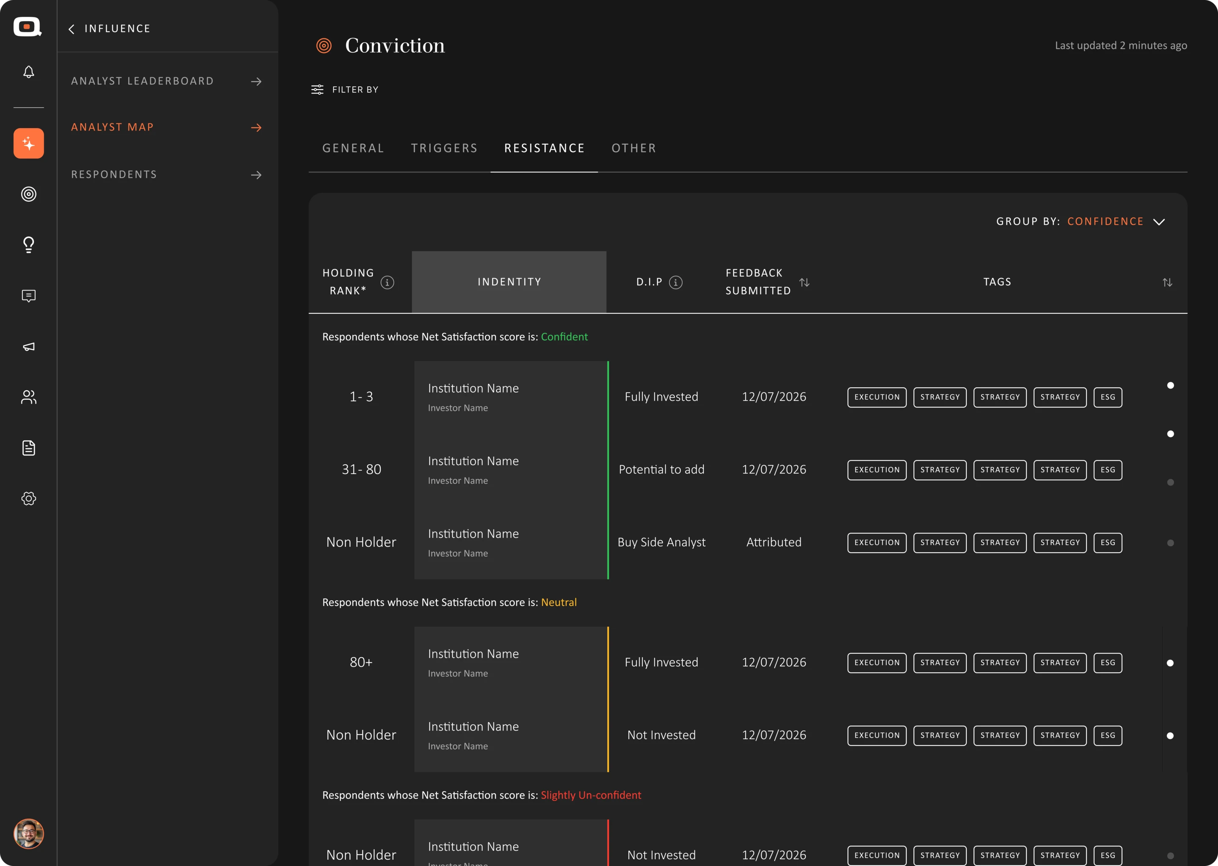Click the dot beside Buy Side Analyst row
1218x866 pixels.
pyautogui.click(x=1171, y=543)
